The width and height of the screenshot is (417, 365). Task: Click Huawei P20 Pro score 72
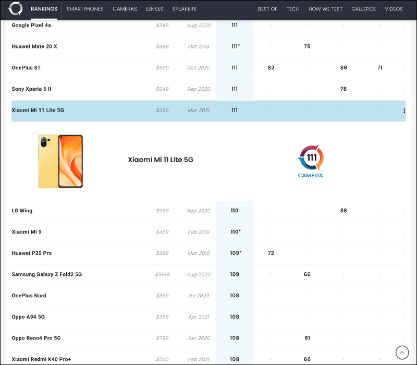[271, 253]
